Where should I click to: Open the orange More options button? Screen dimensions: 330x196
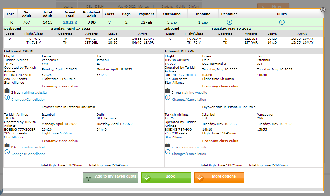[219, 178]
